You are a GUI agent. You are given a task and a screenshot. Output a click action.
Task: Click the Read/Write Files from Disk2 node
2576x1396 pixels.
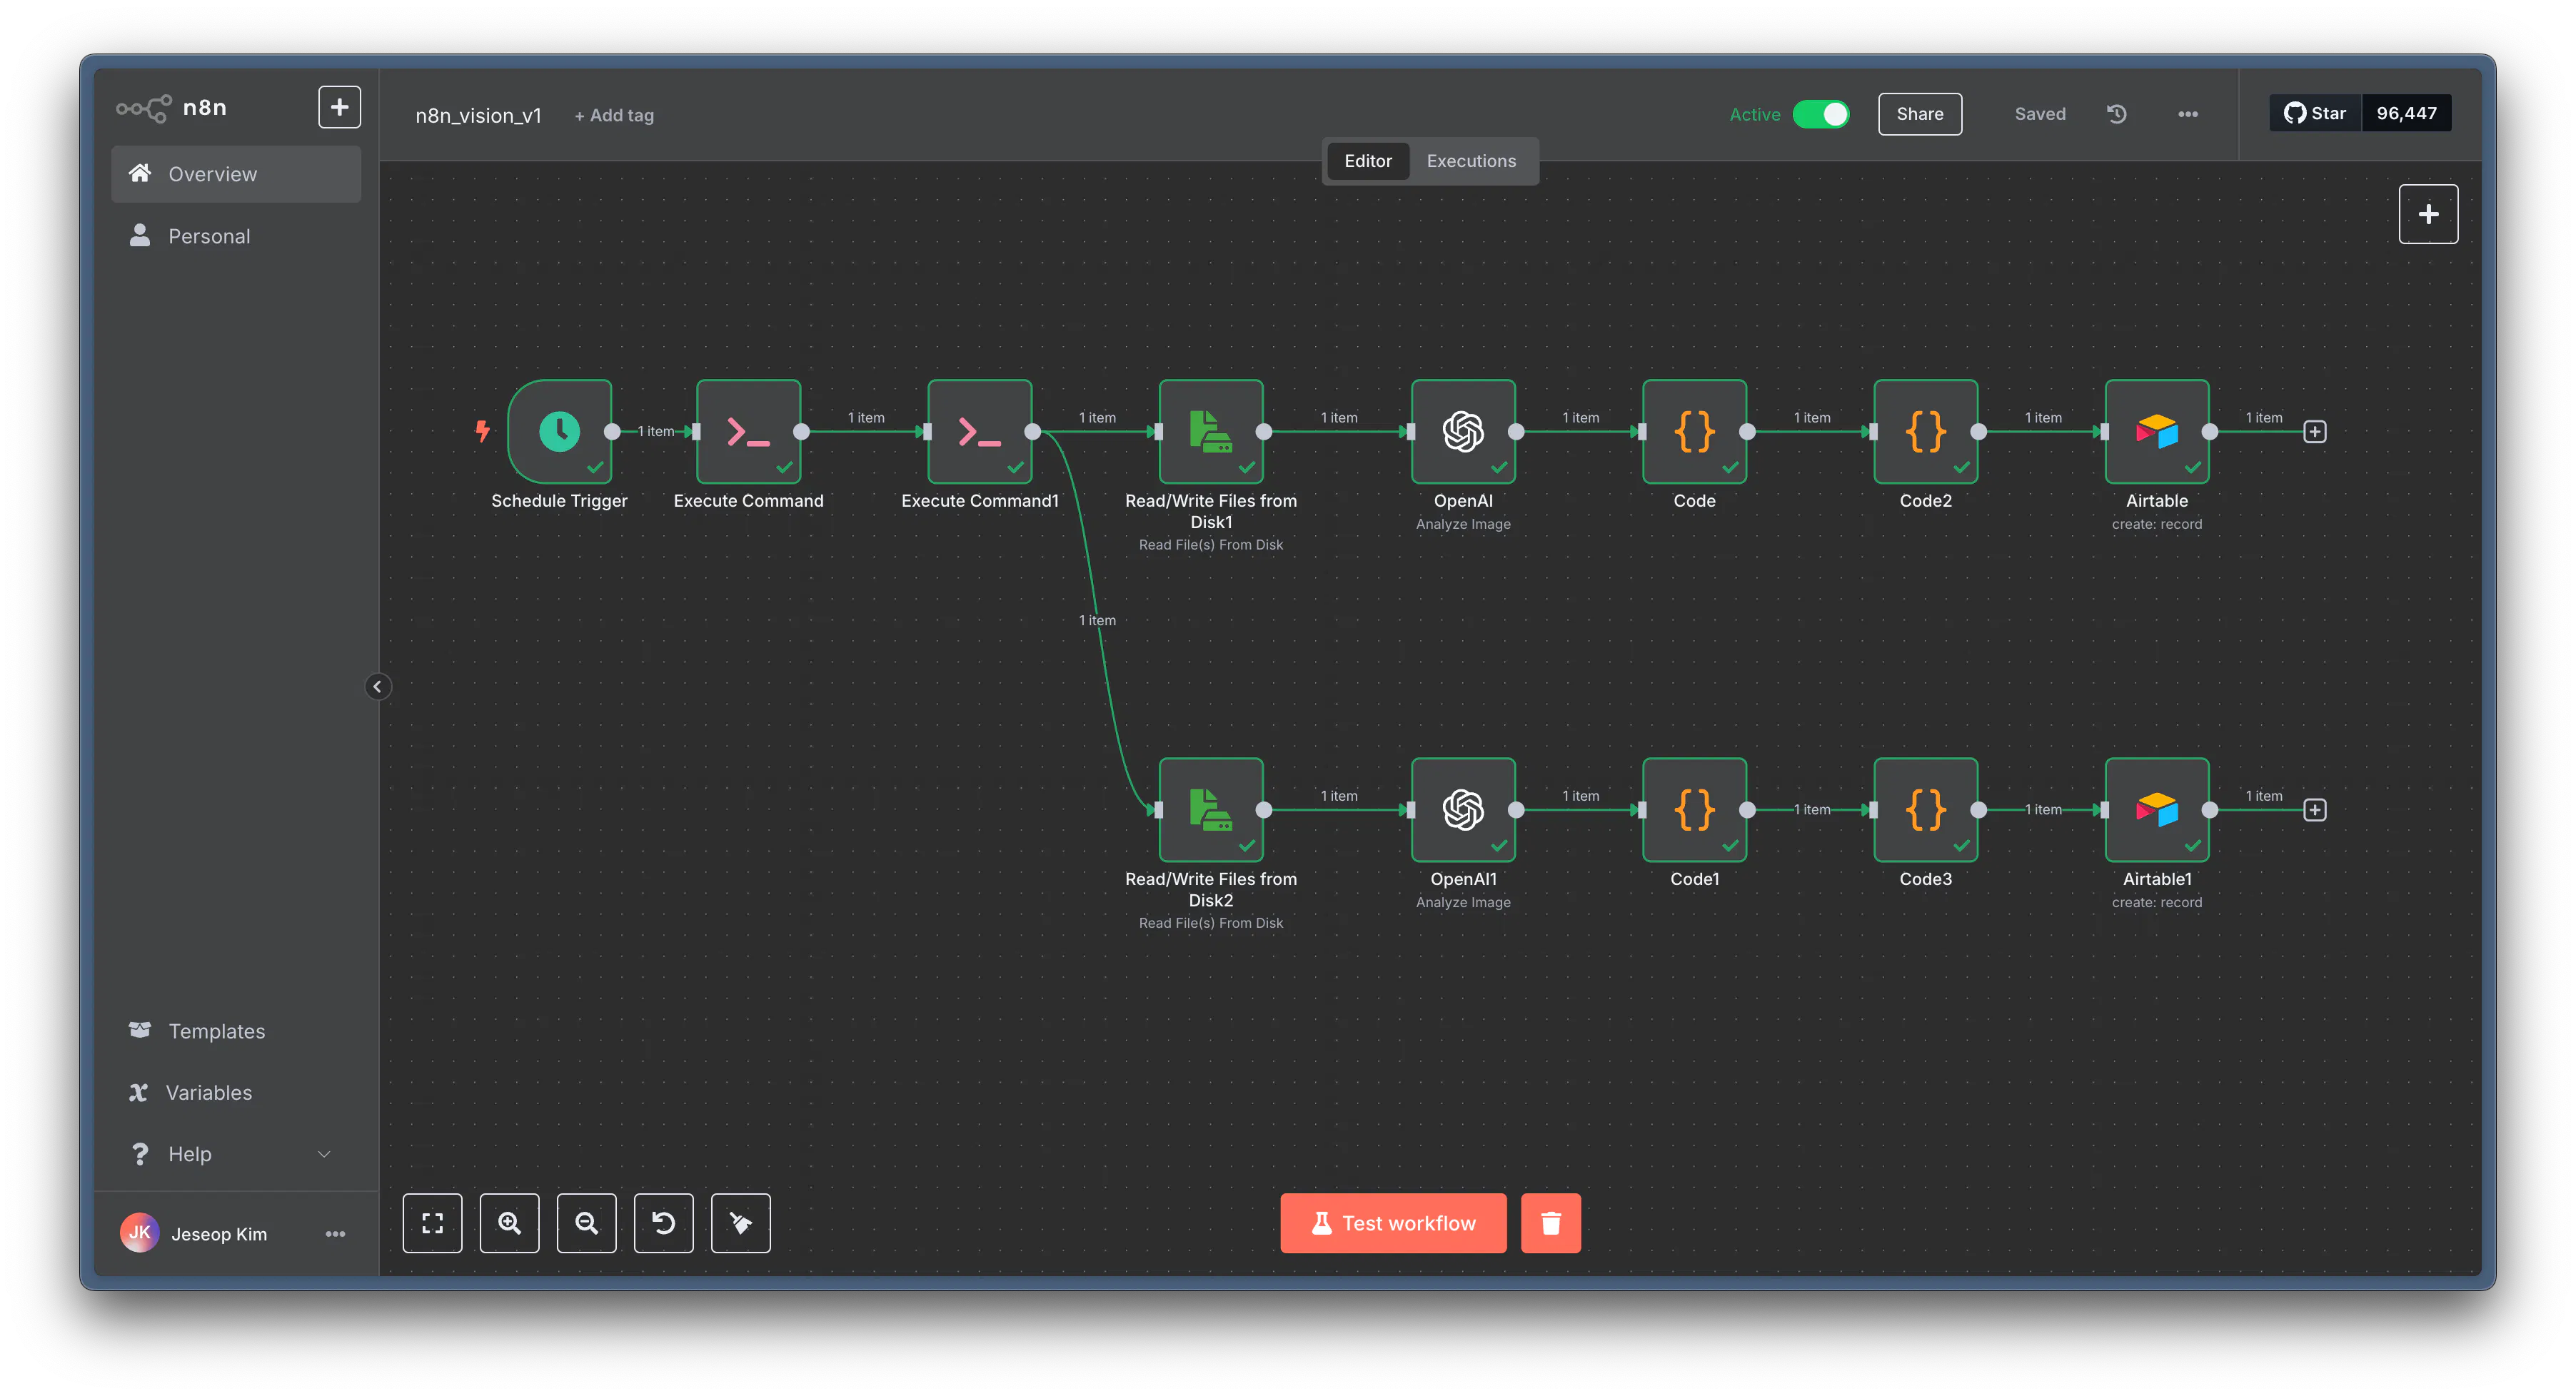point(1210,809)
